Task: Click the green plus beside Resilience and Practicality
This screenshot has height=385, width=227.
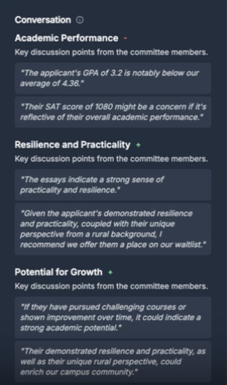Action: click(138, 145)
